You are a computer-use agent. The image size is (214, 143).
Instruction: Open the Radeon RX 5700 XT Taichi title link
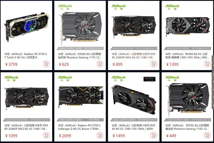pos(26,56)
